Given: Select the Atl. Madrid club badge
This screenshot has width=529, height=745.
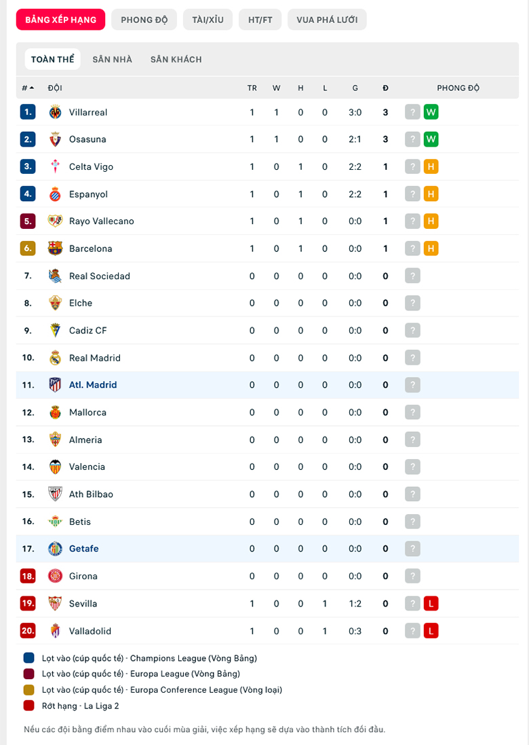Looking at the screenshot, I should [55, 385].
